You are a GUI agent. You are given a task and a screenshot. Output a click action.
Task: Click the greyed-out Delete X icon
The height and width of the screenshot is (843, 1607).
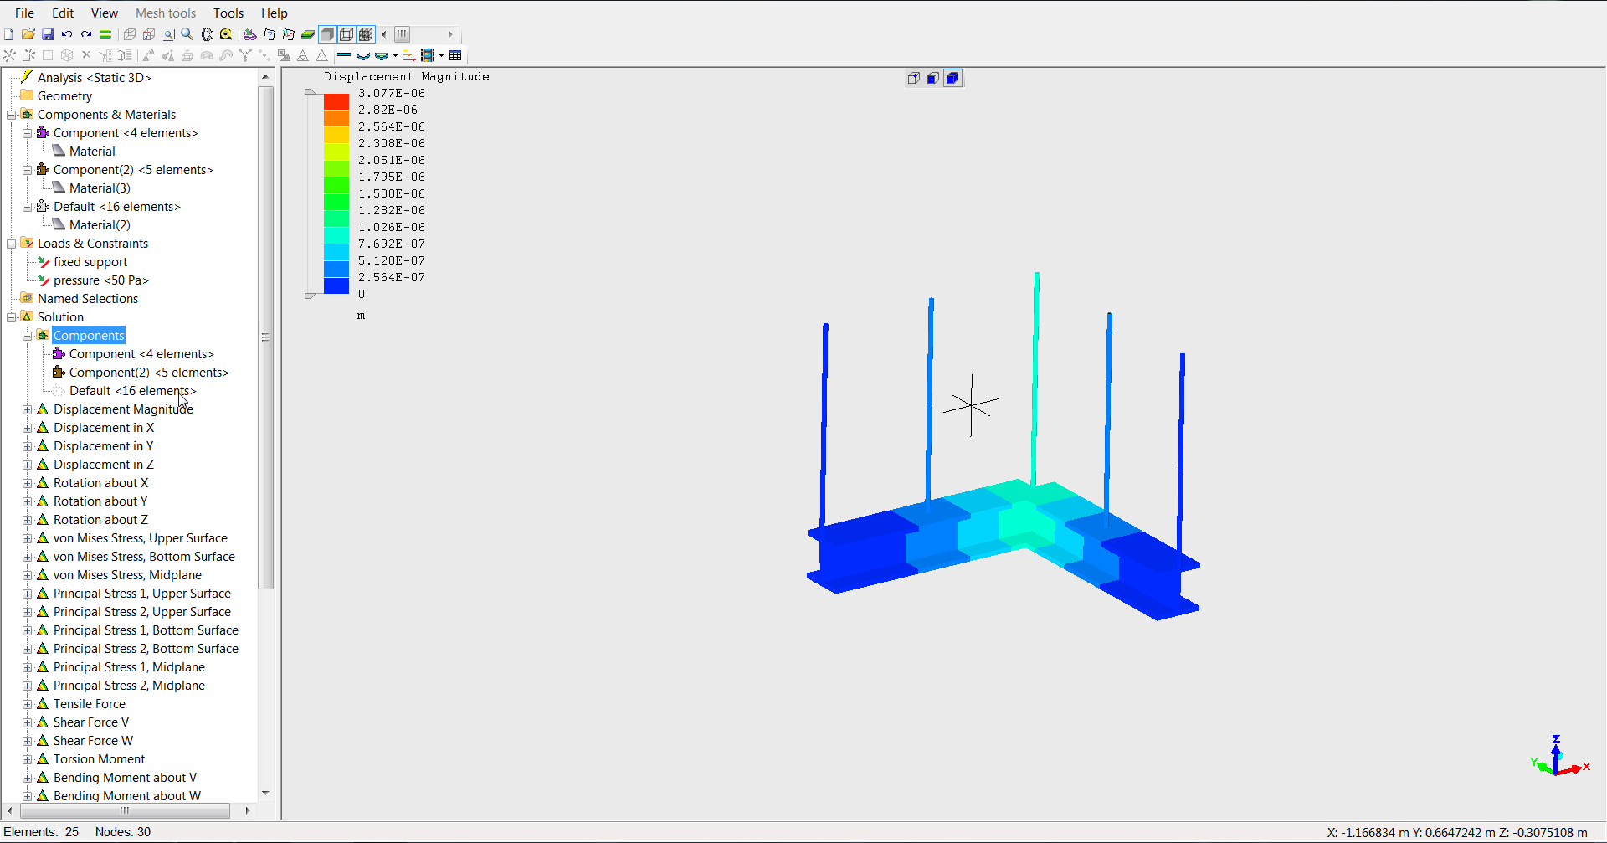click(x=86, y=55)
